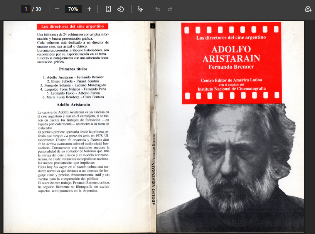Click the cover title 'ADOLFO ARISTARAIN'

231,54
